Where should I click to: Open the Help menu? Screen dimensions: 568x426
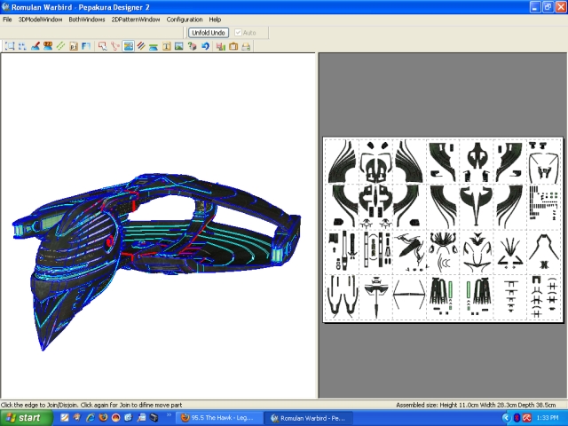tap(215, 20)
